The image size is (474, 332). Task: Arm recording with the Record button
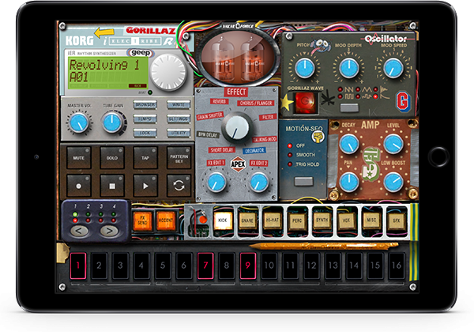click(x=78, y=186)
